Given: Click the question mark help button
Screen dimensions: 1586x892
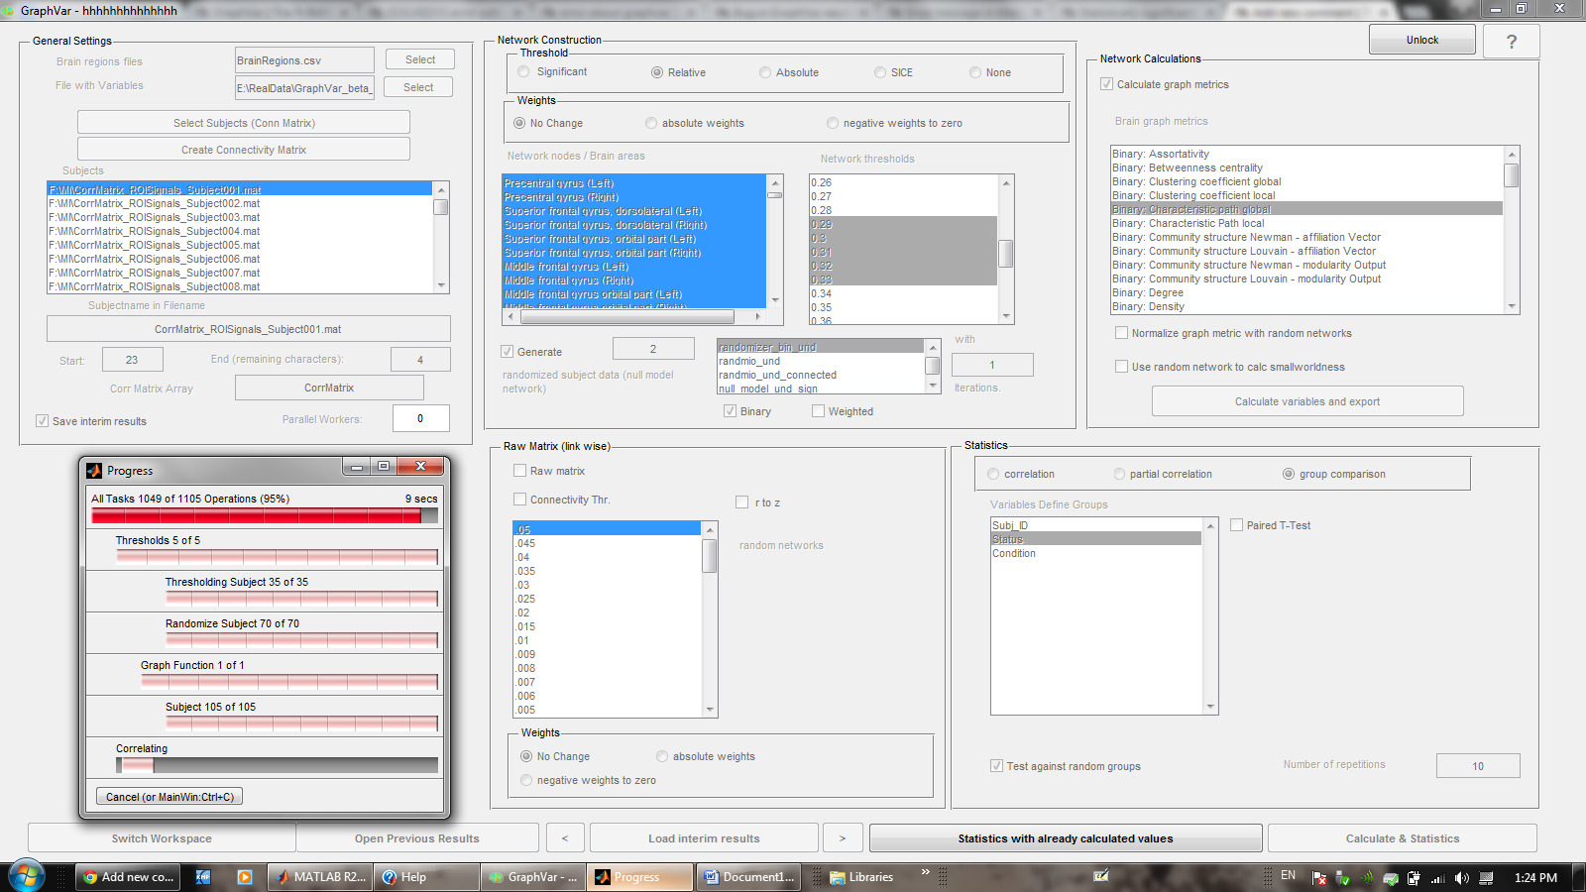Looking at the screenshot, I should click(x=1512, y=42).
